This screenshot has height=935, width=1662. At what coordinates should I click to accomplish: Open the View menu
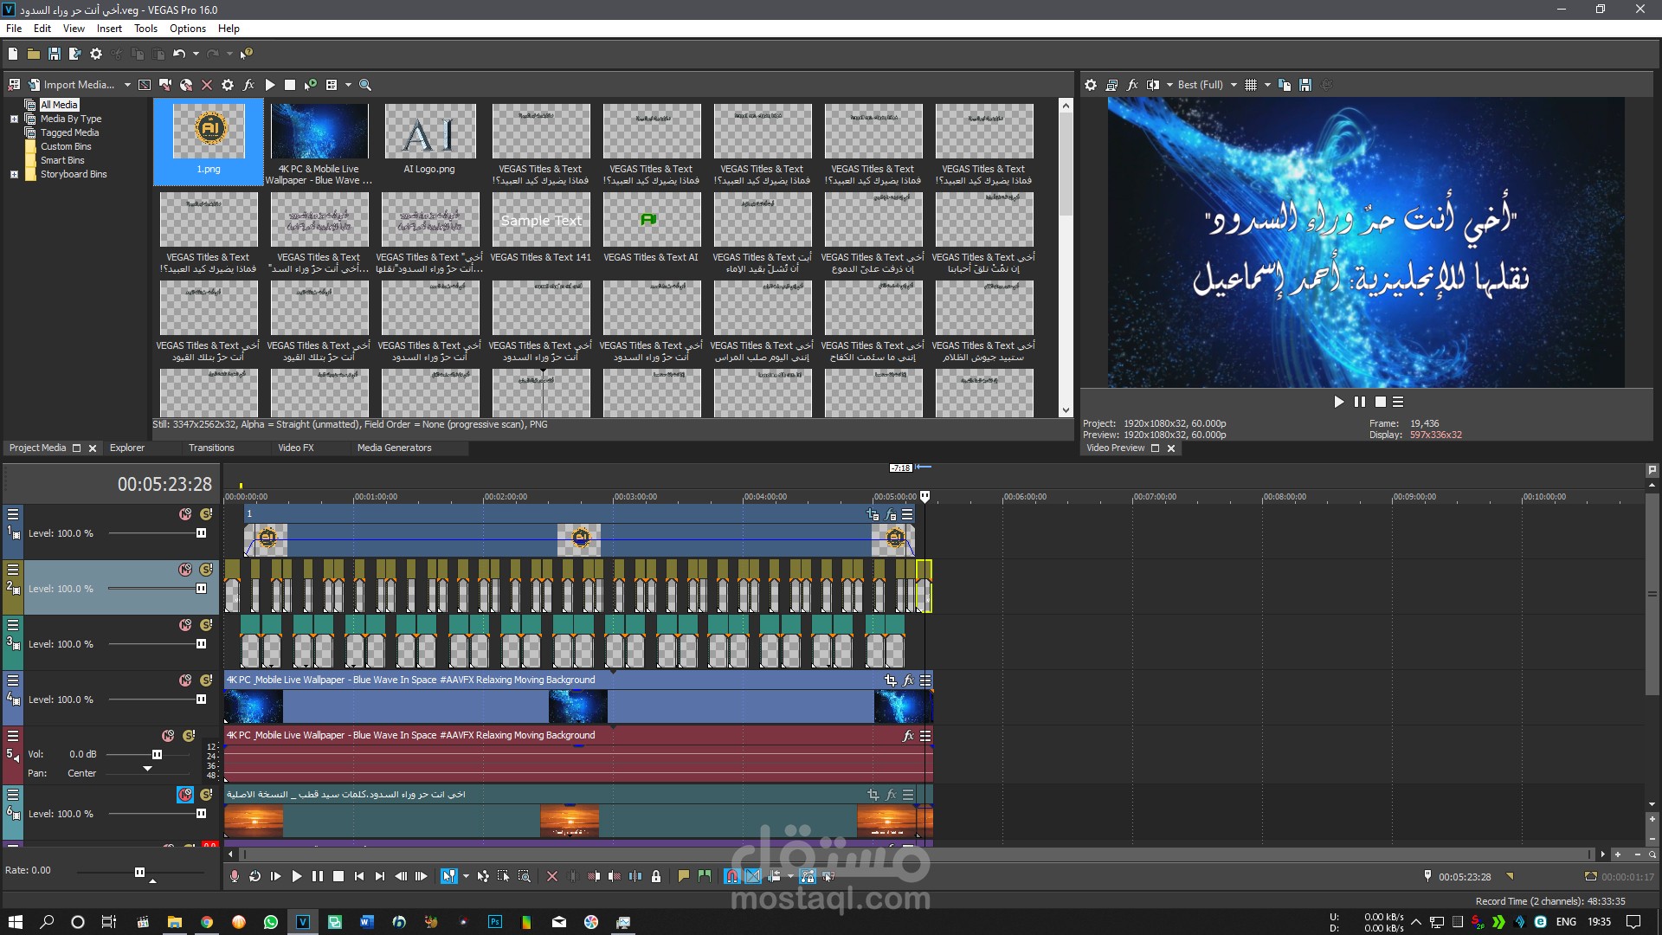click(73, 28)
